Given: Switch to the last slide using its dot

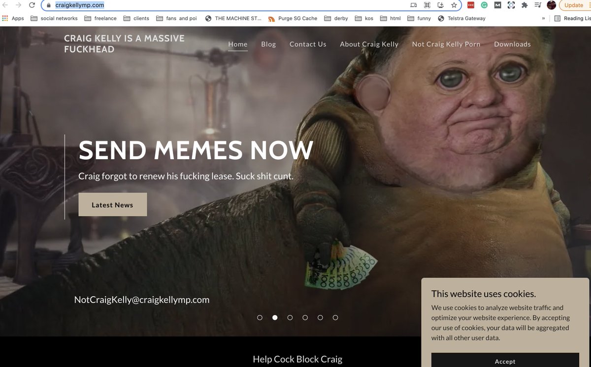Looking at the screenshot, I should (x=335, y=317).
